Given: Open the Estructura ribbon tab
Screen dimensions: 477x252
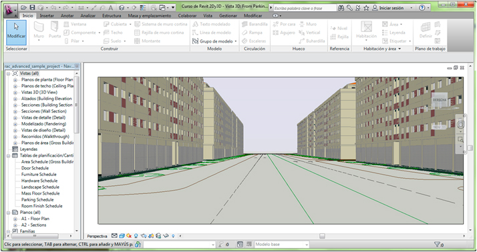Looking at the screenshot, I should [x=112, y=15].
